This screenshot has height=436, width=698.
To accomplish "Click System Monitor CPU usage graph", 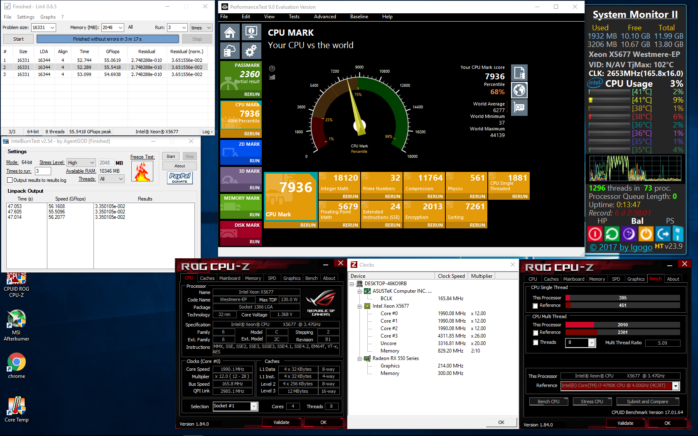I will 635,169.
